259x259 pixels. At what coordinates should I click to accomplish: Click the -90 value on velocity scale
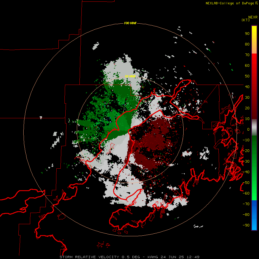click(246, 225)
